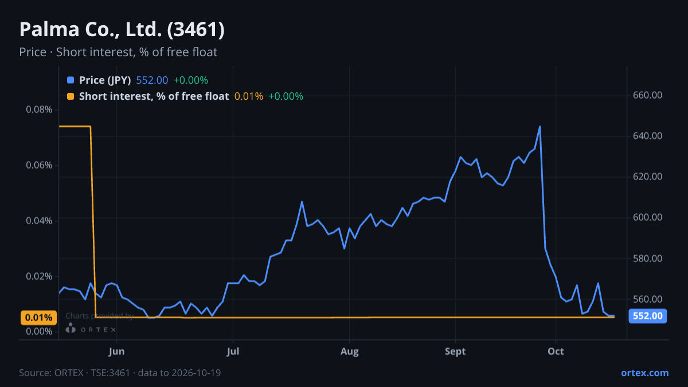Click the chart title Palma Co., Ltd. (3461)
Image resolution: width=688 pixels, height=387 pixels.
(122, 30)
